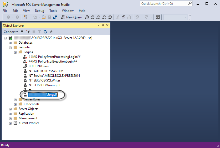Open the New Project dropdown arrow
220x148 pixels.
pyautogui.click(x=30, y=17)
